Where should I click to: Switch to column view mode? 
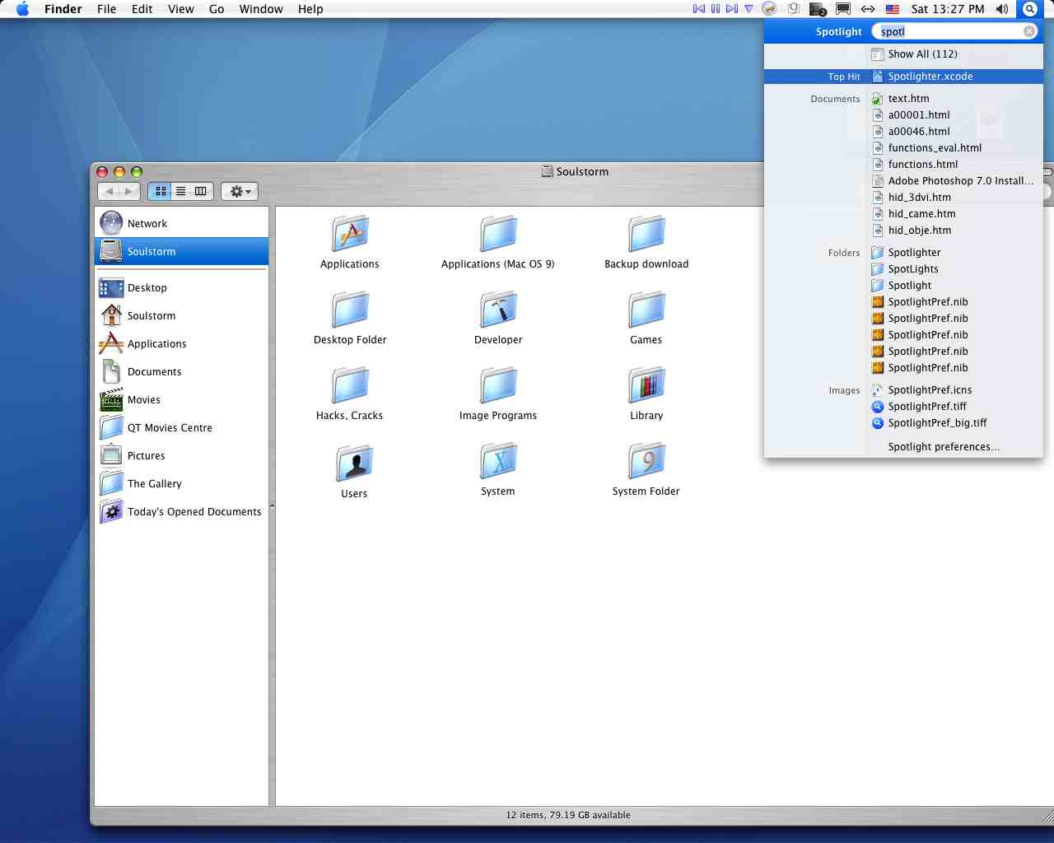tap(200, 191)
